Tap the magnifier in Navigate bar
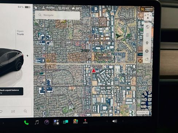 point(40,15)
